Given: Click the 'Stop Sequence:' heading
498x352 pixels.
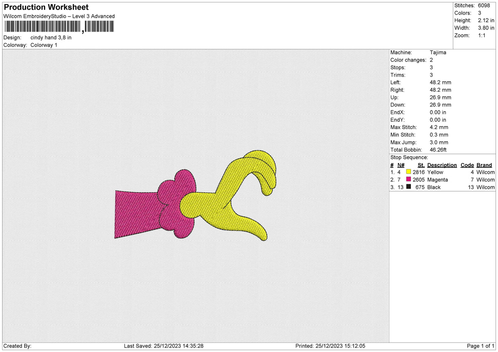Looking at the screenshot, I should pos(409,157).
